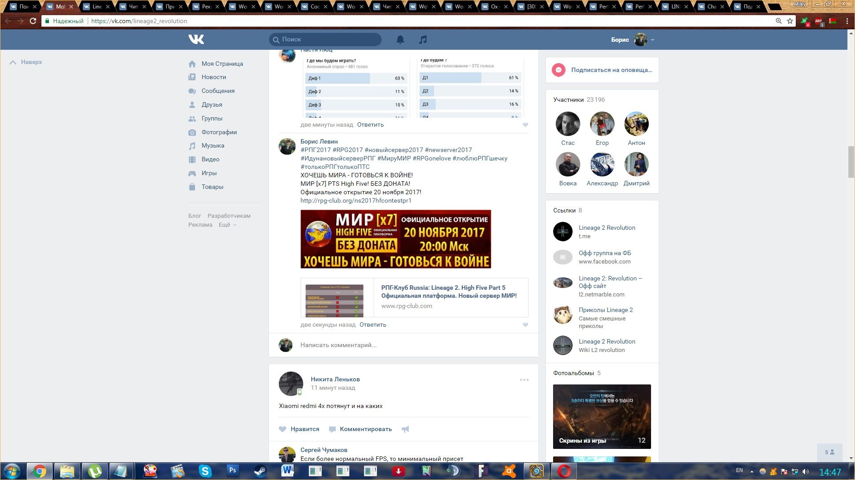Click the Подписаться на оповещения icon
The width and height of the screenshot is (855, 480).
pyautogui.click(x=558, y=70)
